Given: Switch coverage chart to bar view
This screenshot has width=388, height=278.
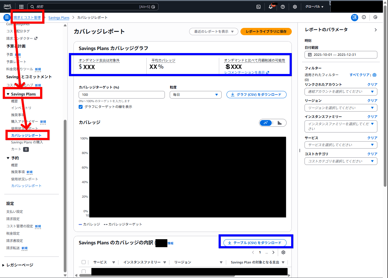Looking at the screenshot, I should tap(280, 123).
